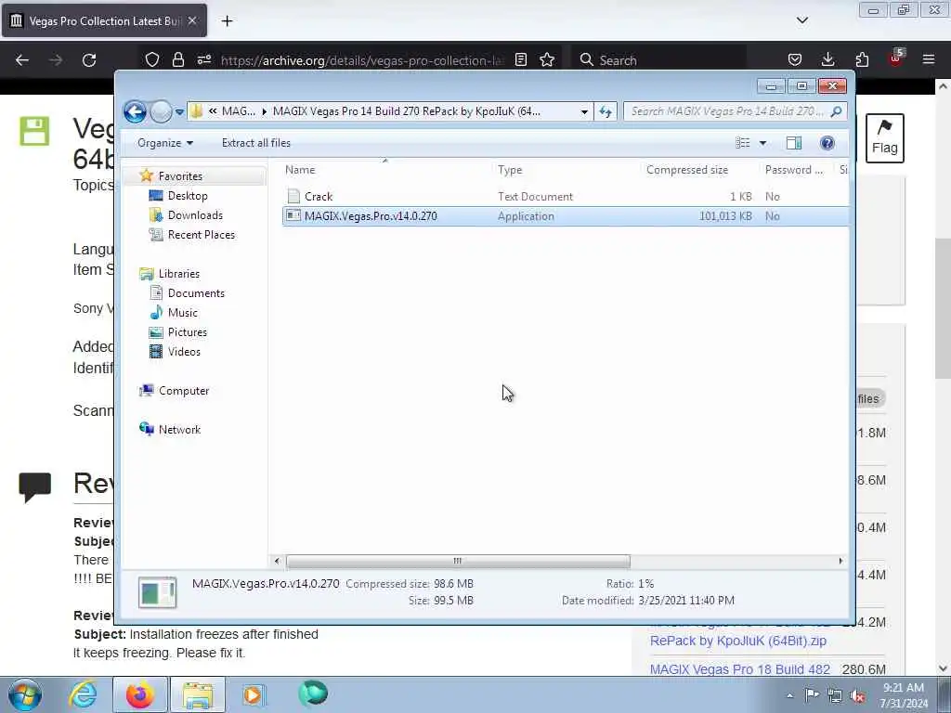Click the refresh button beside address bar

(x=606, y=111)
